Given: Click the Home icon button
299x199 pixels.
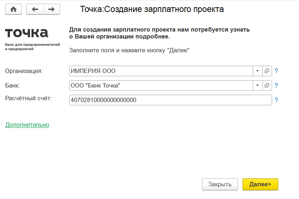Looking at the screenshot, I should pos(13,9).
